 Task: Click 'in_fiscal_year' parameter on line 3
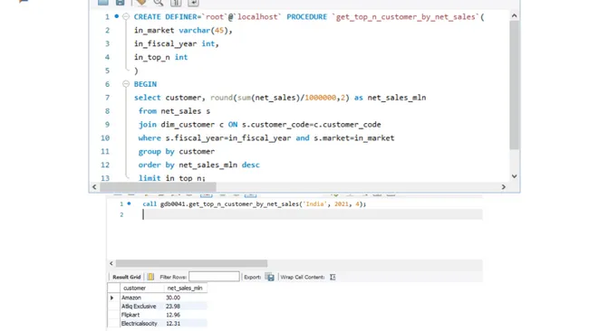[165, 43]
